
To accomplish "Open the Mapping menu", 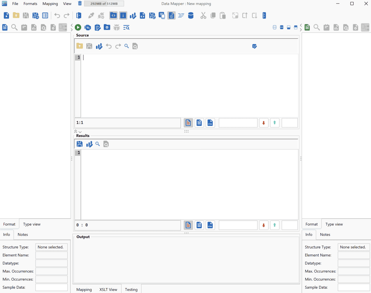I will 50,4.
